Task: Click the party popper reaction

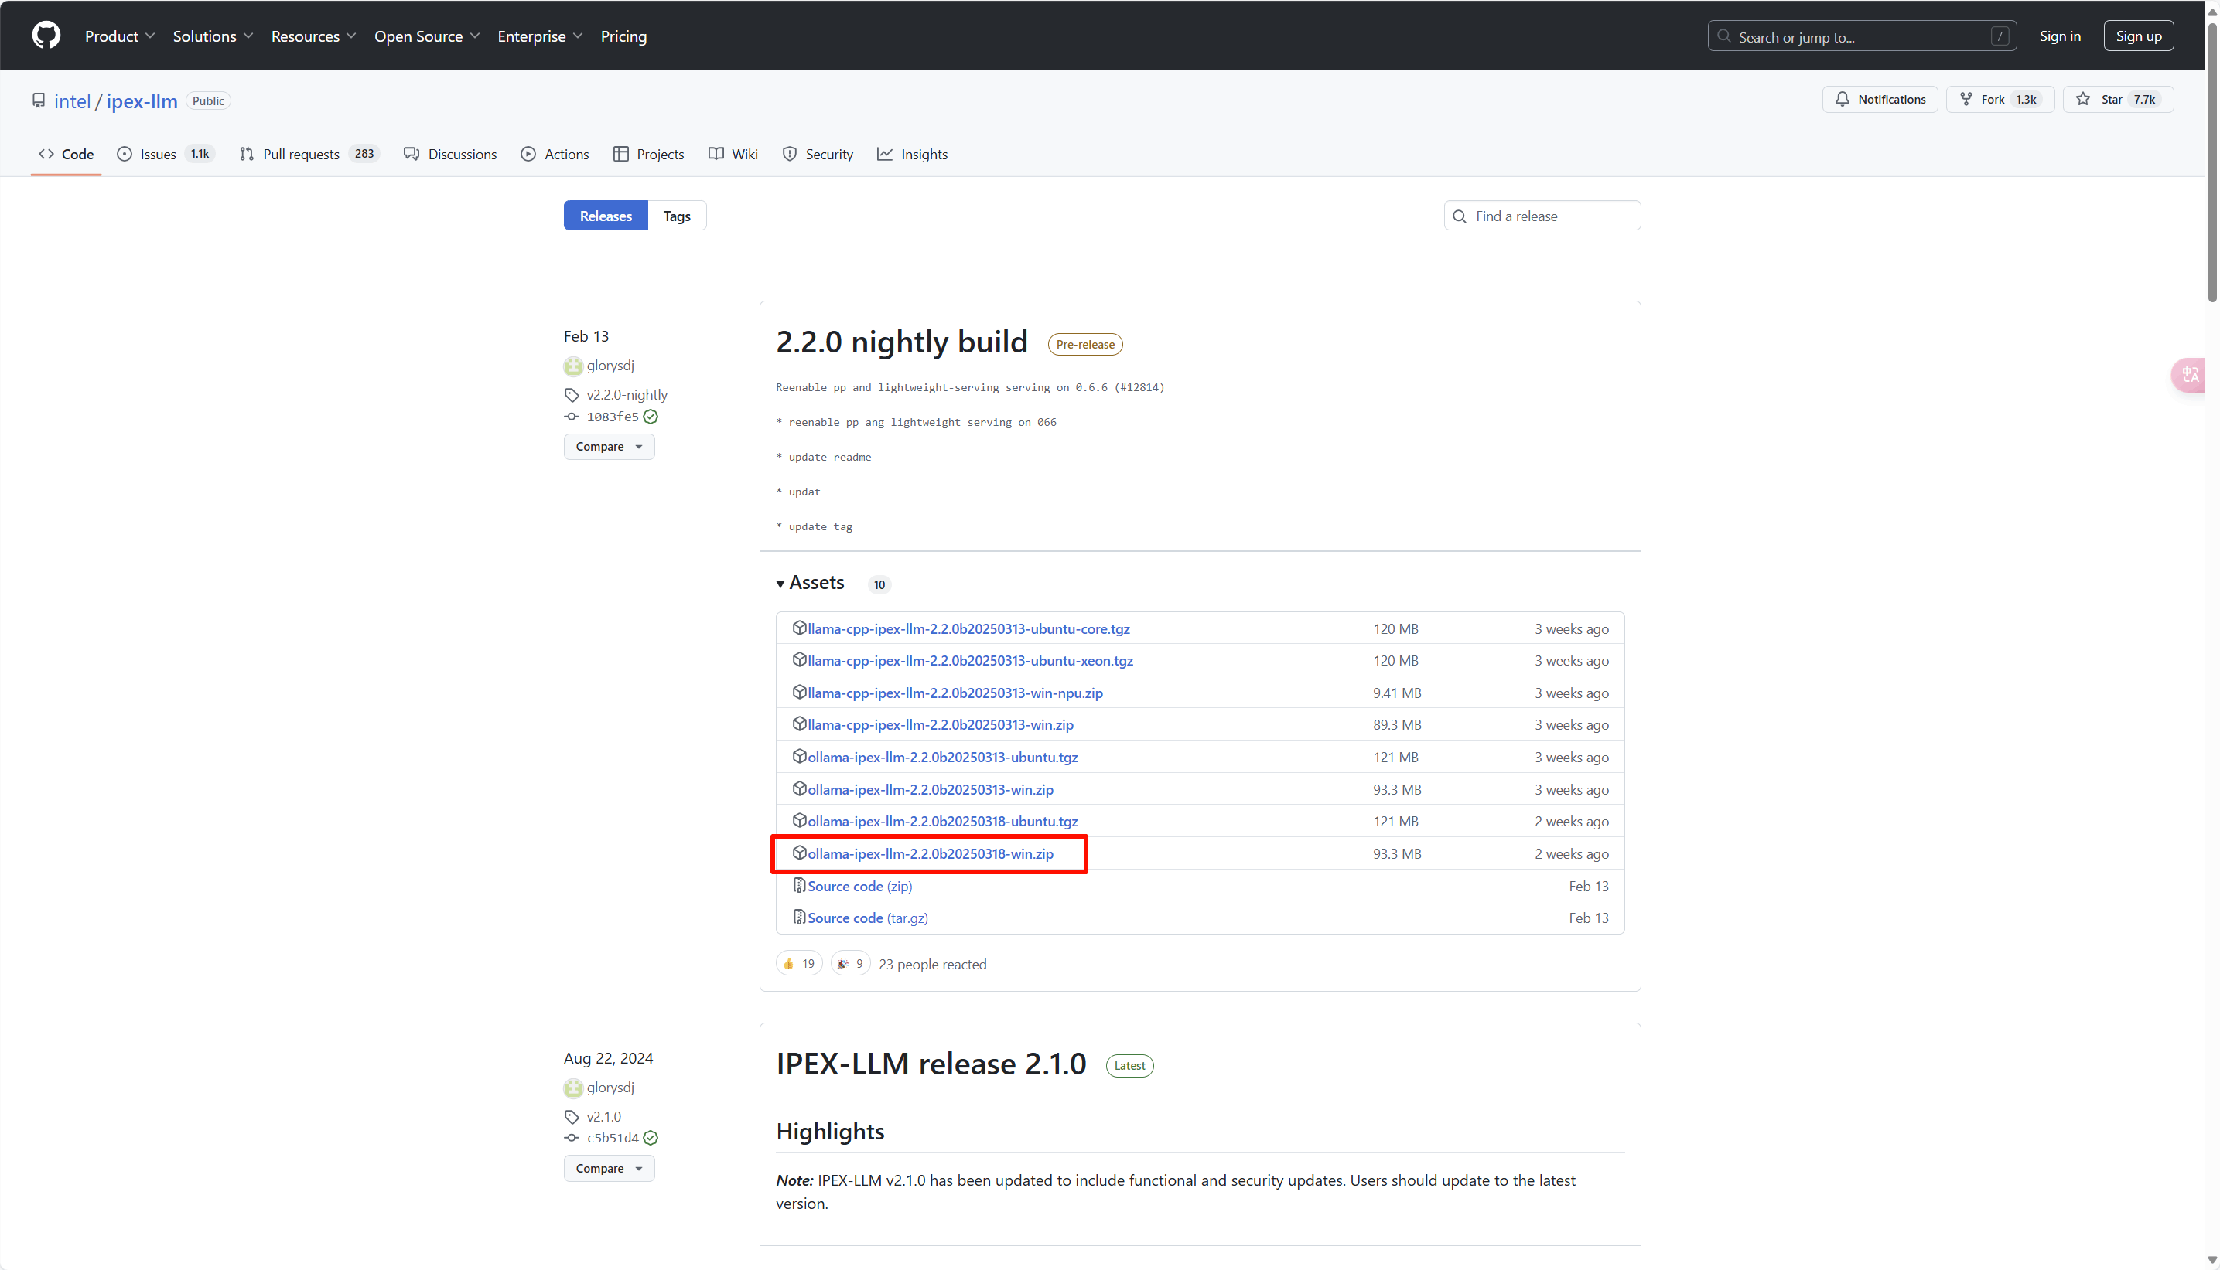Action: (850, 963)
